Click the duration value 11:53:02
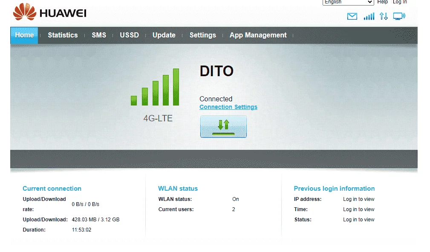Image resolution: width=430 pixels, height=252 pixels. 81,230
